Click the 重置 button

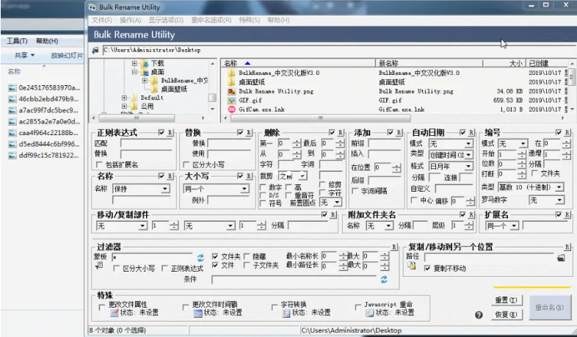(x=505, y=300)
